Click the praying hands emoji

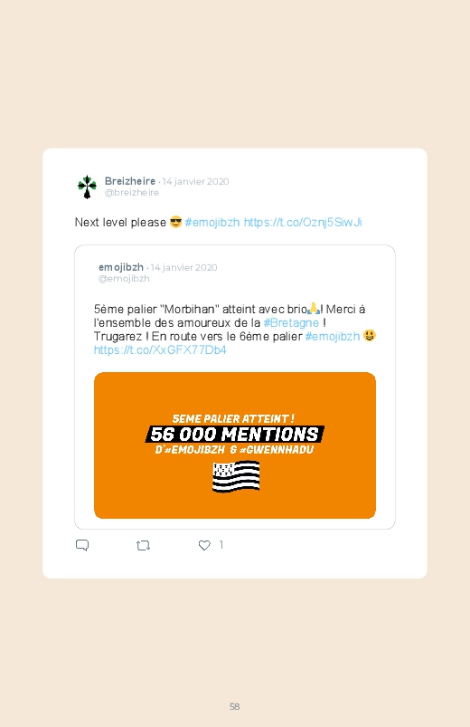(x=314, y=309)
